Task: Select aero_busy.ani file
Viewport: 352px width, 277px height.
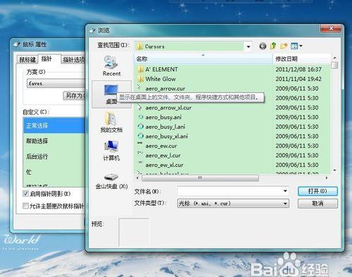Action: coord(163,117)
